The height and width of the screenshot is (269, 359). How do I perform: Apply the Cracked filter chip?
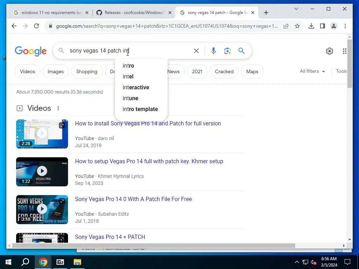click(224, 71)
